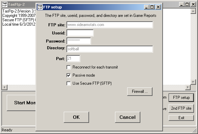Click the log scrollbar up arrow

click(193, 11)
